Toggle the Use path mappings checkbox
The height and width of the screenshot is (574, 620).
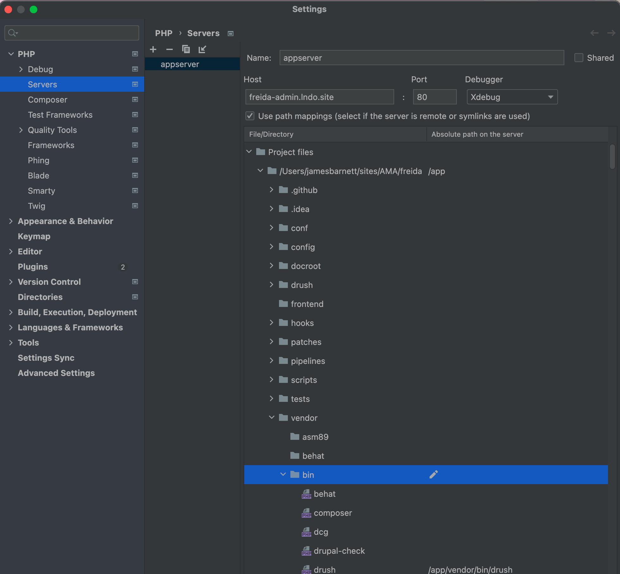pyautogui.click(x=250, y=116)
